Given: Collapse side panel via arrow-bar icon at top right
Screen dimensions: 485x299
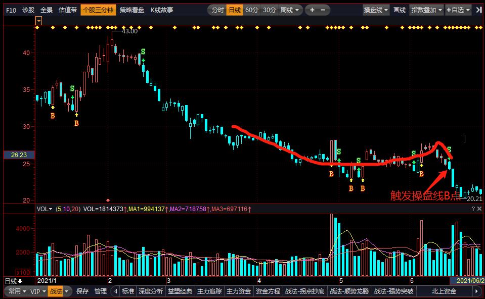Looking at the screenshot, I should [479, 10].
